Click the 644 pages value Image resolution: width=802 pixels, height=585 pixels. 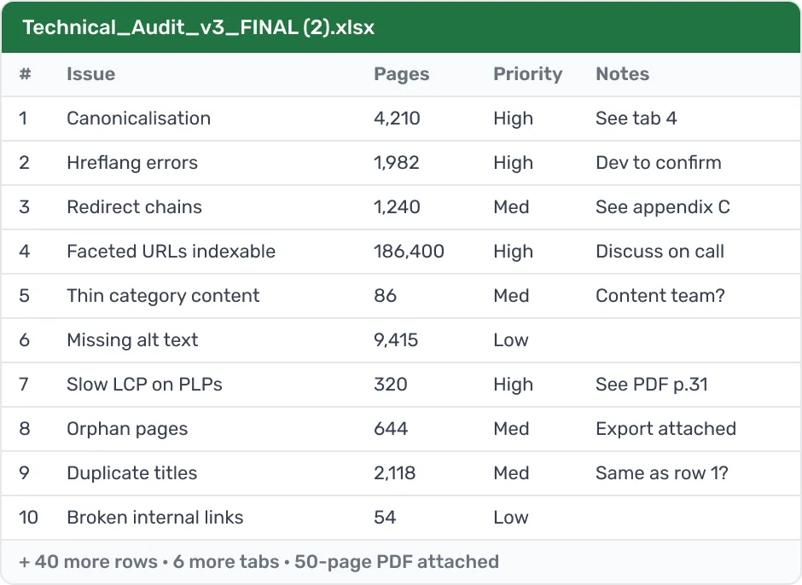point(391,429)
